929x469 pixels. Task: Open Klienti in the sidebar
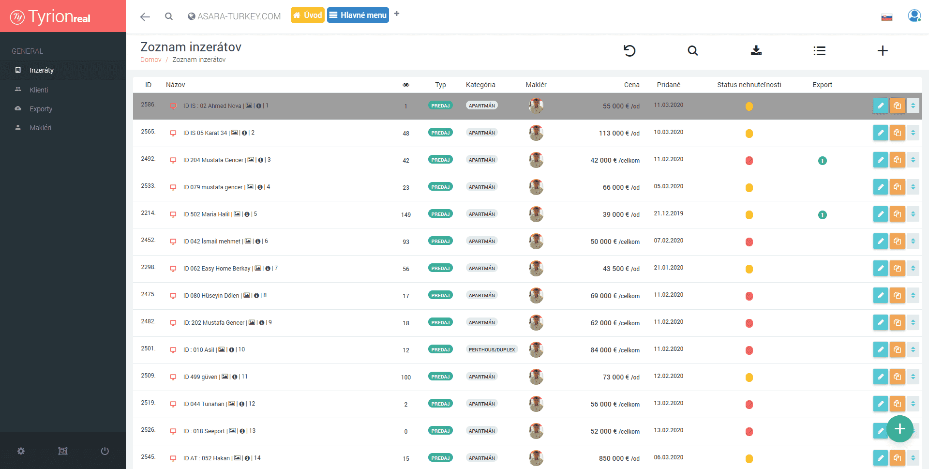tap(39, 90)
